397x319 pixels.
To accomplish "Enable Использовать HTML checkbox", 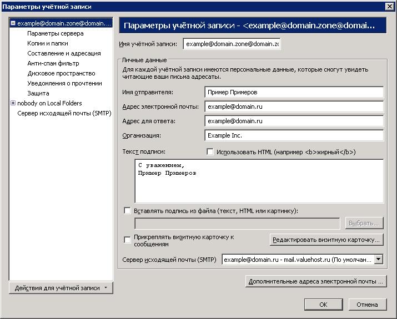I will tap(210, 152).
